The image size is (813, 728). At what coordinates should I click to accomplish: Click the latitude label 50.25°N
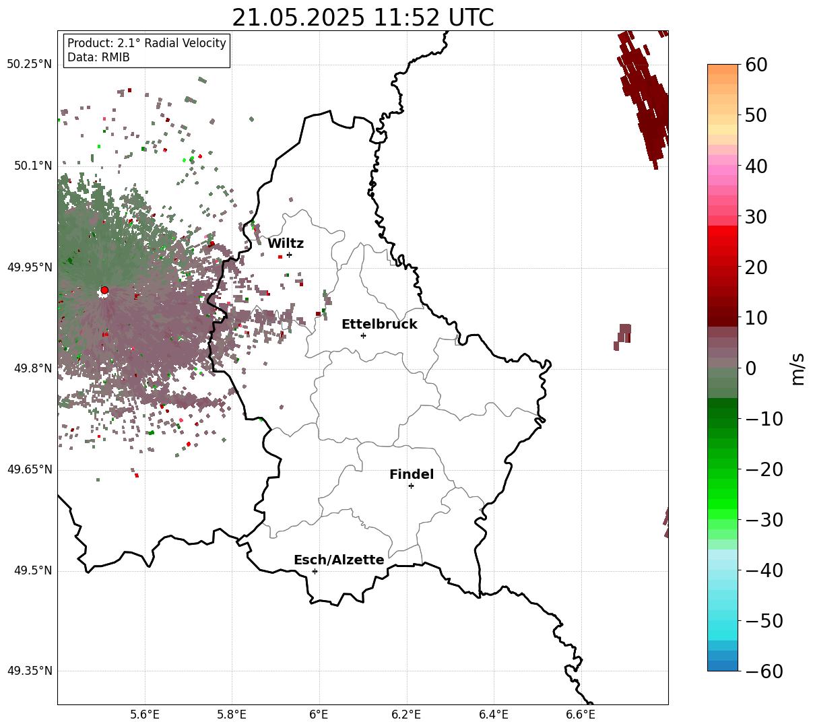click(x=29, y=64)
